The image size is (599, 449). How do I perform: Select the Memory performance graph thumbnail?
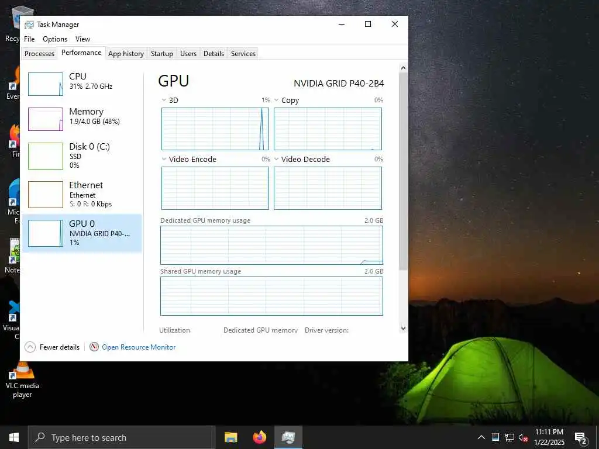tap(46, 119)
